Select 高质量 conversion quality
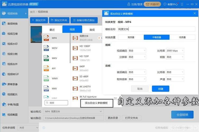 click(x=131, y=37)
